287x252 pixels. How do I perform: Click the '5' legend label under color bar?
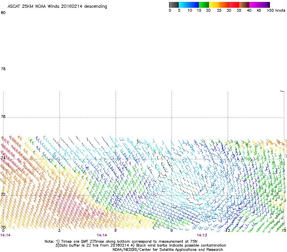179,10
